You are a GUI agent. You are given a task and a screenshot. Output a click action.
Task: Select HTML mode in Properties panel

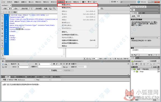[5, 64]
